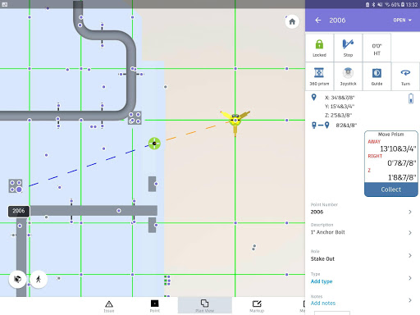Open the Joystick control
The image size is (420, 315).
tap(348, 76)
